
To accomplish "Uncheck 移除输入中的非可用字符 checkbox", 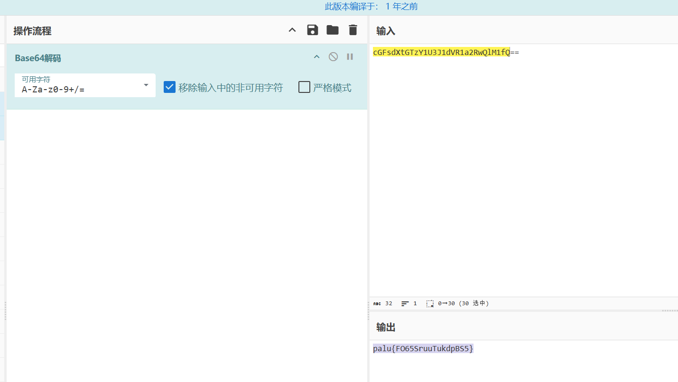I will 169,87.
